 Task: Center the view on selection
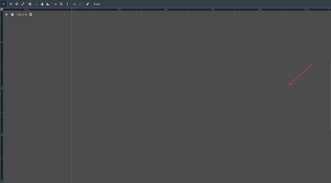point(6,14)
